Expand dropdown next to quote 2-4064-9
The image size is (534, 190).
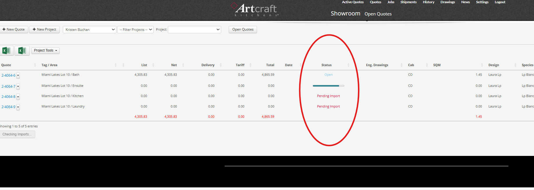(18, 107)
